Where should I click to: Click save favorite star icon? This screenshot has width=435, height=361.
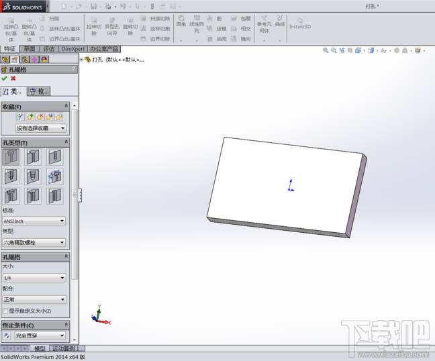pyautogui.click(x=49, y=117)
